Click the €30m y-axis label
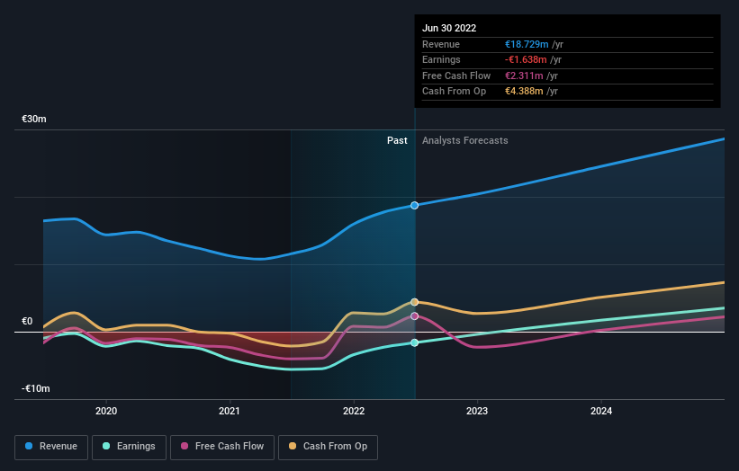 pyautogui.click(x=34, y=119)
